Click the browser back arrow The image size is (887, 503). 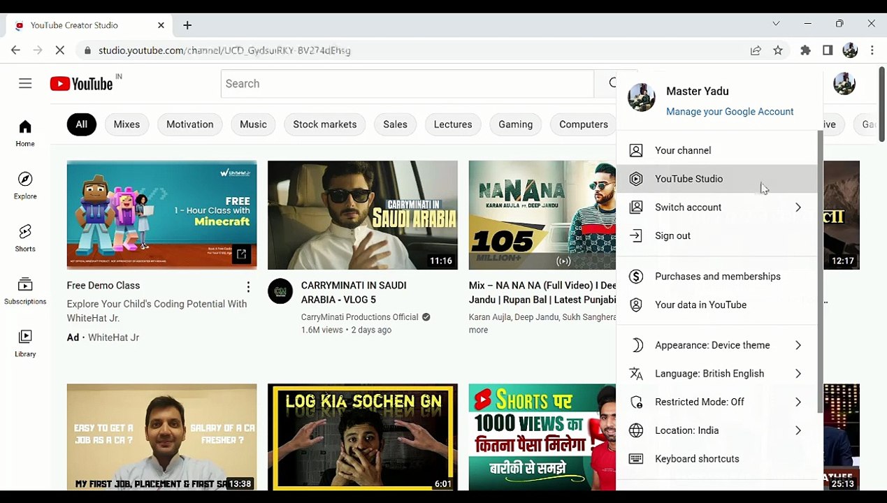point(15,50)
